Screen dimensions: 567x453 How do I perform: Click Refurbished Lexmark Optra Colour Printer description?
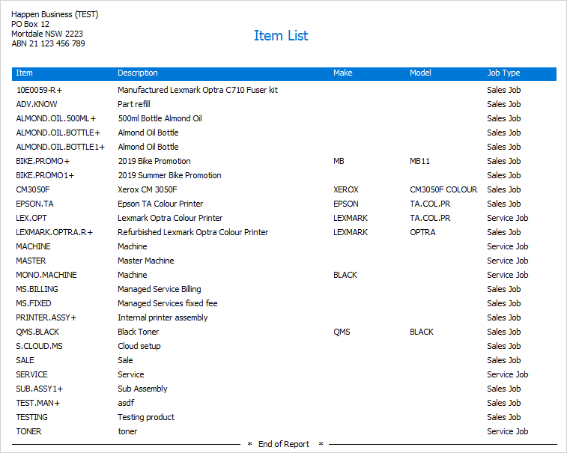point(192,232)
